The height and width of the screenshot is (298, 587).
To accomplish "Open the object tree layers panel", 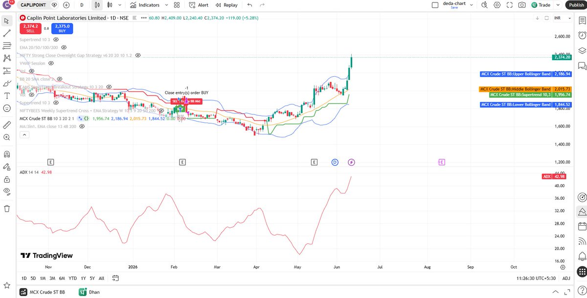I will pyautogui.click(x=582, y=50).
